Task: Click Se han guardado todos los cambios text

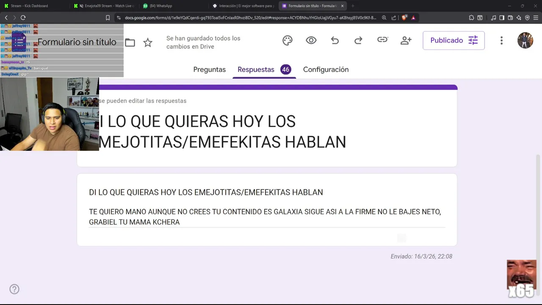Action: [203, 42]
